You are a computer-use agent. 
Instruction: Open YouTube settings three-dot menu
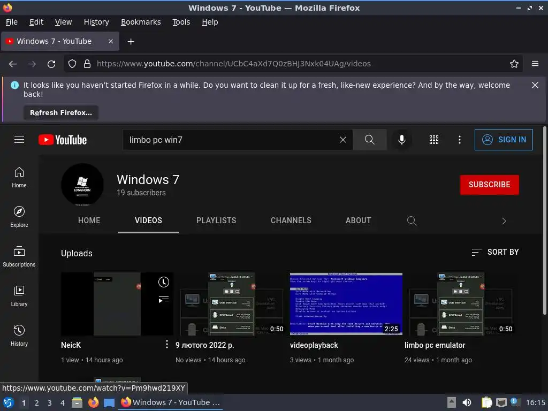(460, 140)
